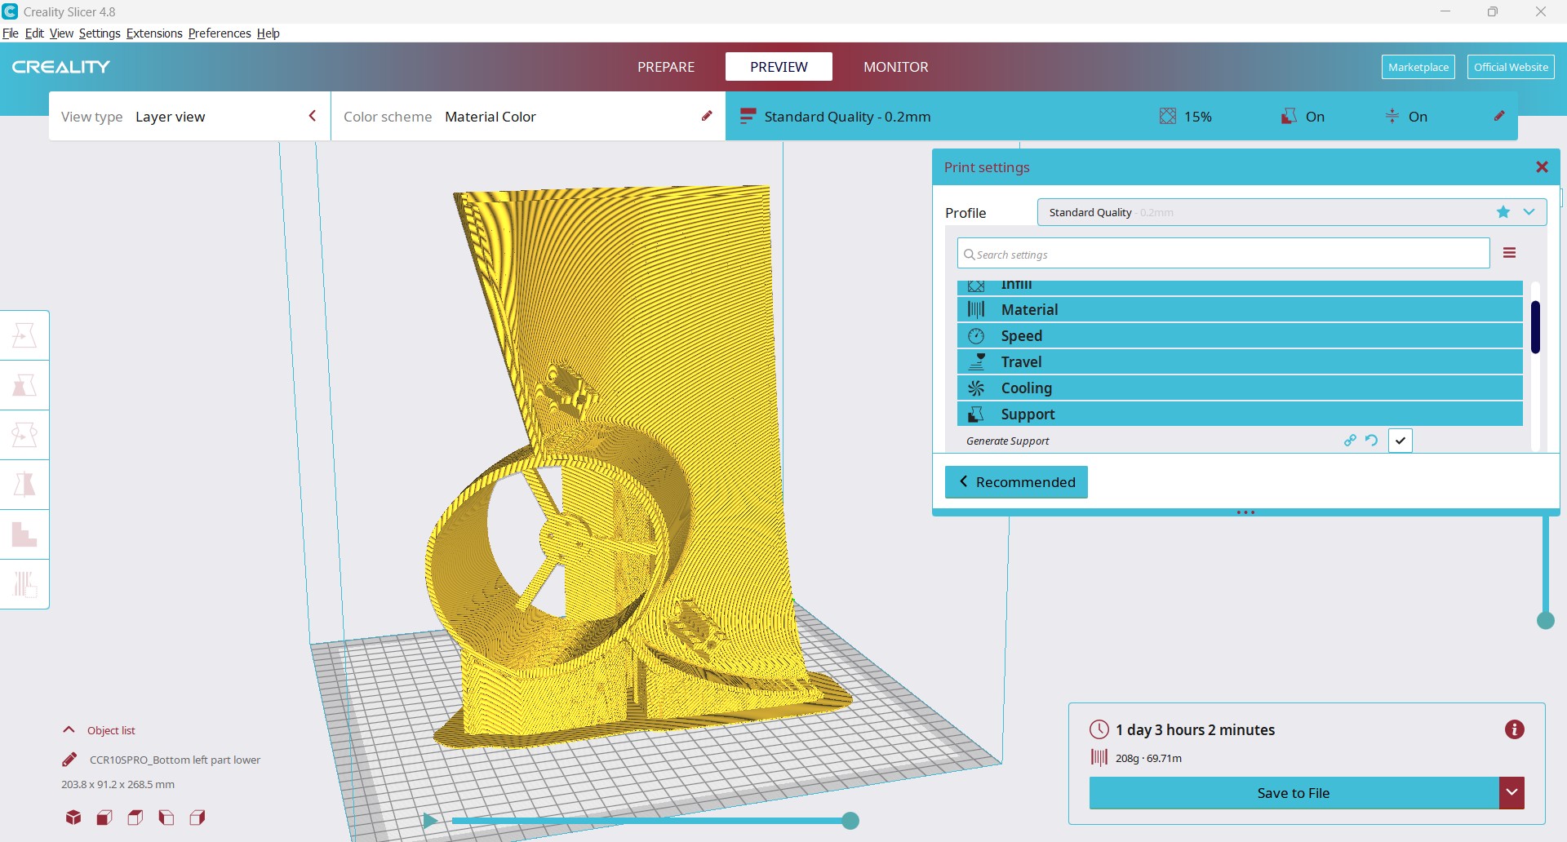This screenshot has height=842, width=1567.
Task: Open the Preferences menu
Action: 220,33
